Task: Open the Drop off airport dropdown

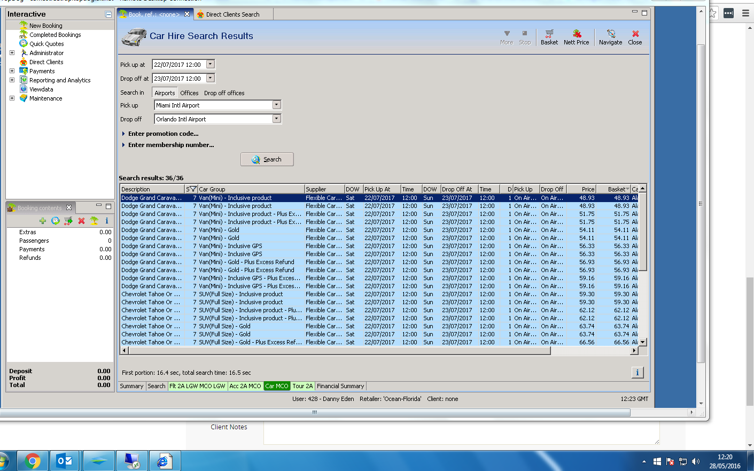Action: tap(276, 119)
